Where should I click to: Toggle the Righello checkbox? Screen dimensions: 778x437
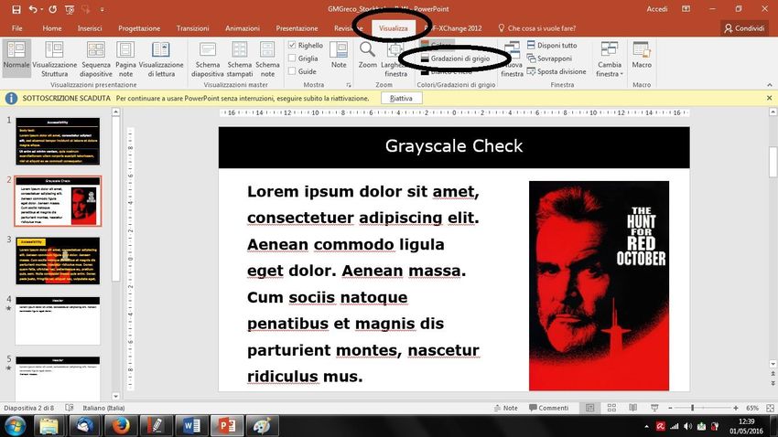point(292,45)
